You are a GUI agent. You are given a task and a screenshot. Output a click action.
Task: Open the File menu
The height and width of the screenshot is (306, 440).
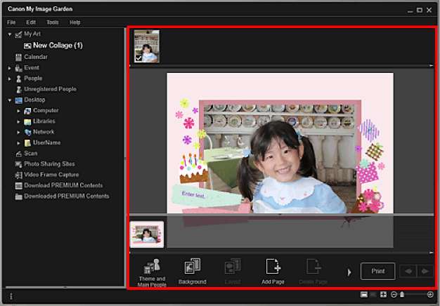[11, 22]
